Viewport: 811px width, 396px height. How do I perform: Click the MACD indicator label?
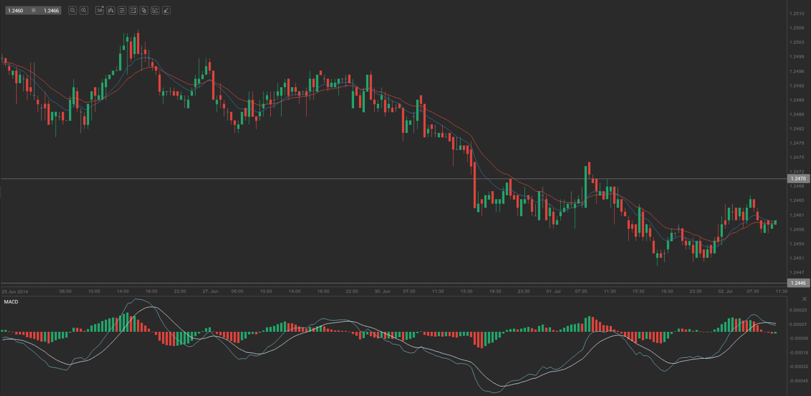[11, 302]
